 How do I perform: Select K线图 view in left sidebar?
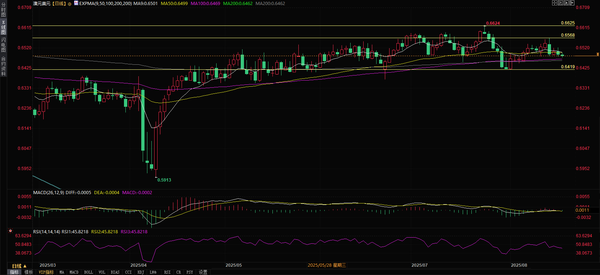[3, 27]
